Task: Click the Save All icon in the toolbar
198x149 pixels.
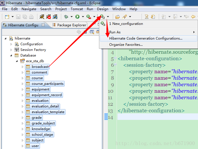Action: pos(25,17)
